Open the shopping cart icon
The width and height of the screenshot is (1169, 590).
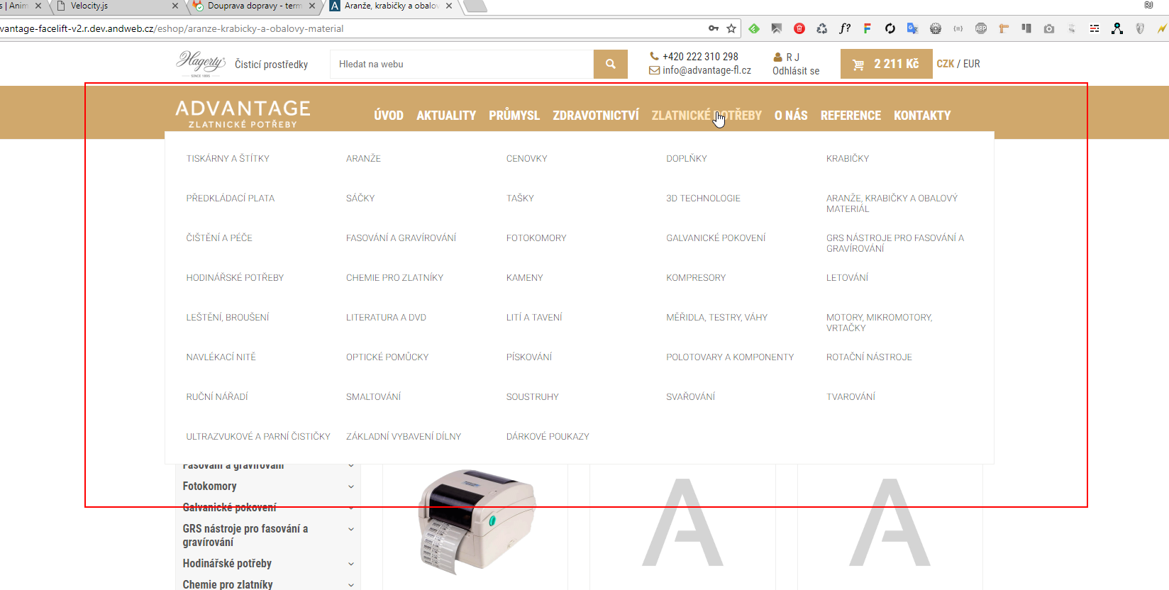858,65
